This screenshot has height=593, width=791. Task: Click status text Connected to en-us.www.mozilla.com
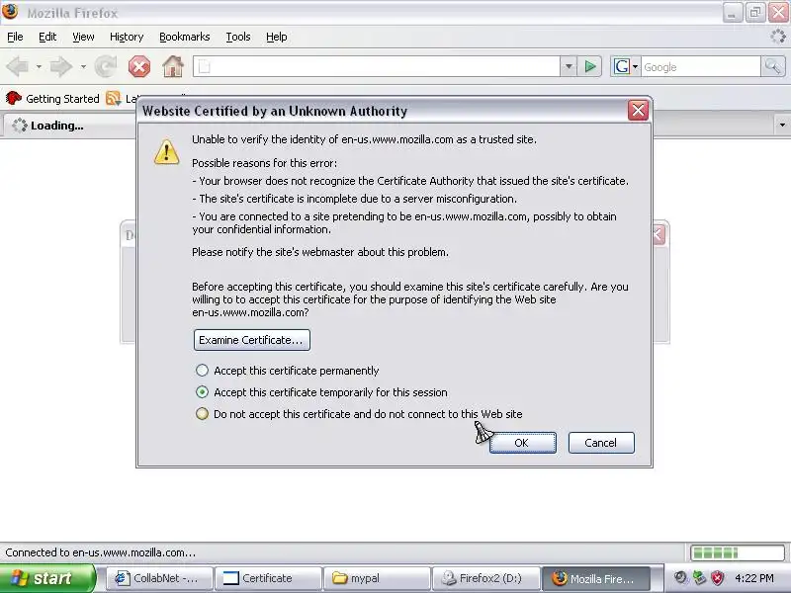click(x=101, y=552)
